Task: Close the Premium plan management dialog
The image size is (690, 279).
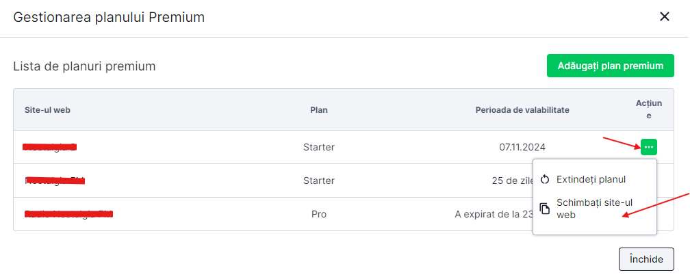Action: click(x=664, y=17)
